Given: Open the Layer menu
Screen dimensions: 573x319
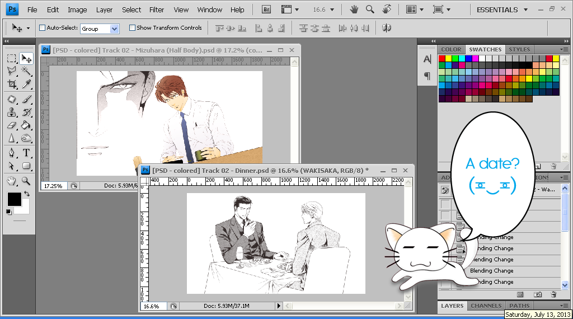Looking at the screenshot, I should pyautogui.click(x=104, y=10).
